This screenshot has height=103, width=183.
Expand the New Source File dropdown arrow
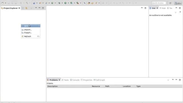(x=49, y=3)
